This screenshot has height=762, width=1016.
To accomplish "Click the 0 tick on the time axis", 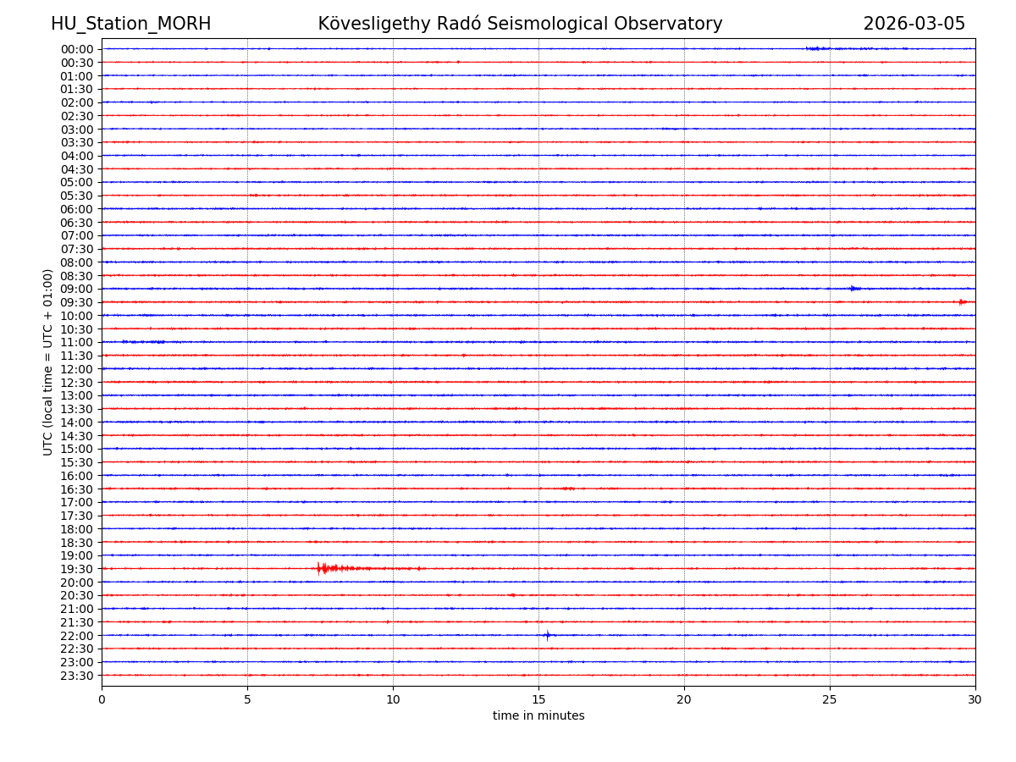I will click(102, 699).
